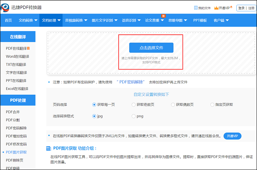Click the blue 开通VIP button
Screen dimensions: 257x170
point(232,136)
